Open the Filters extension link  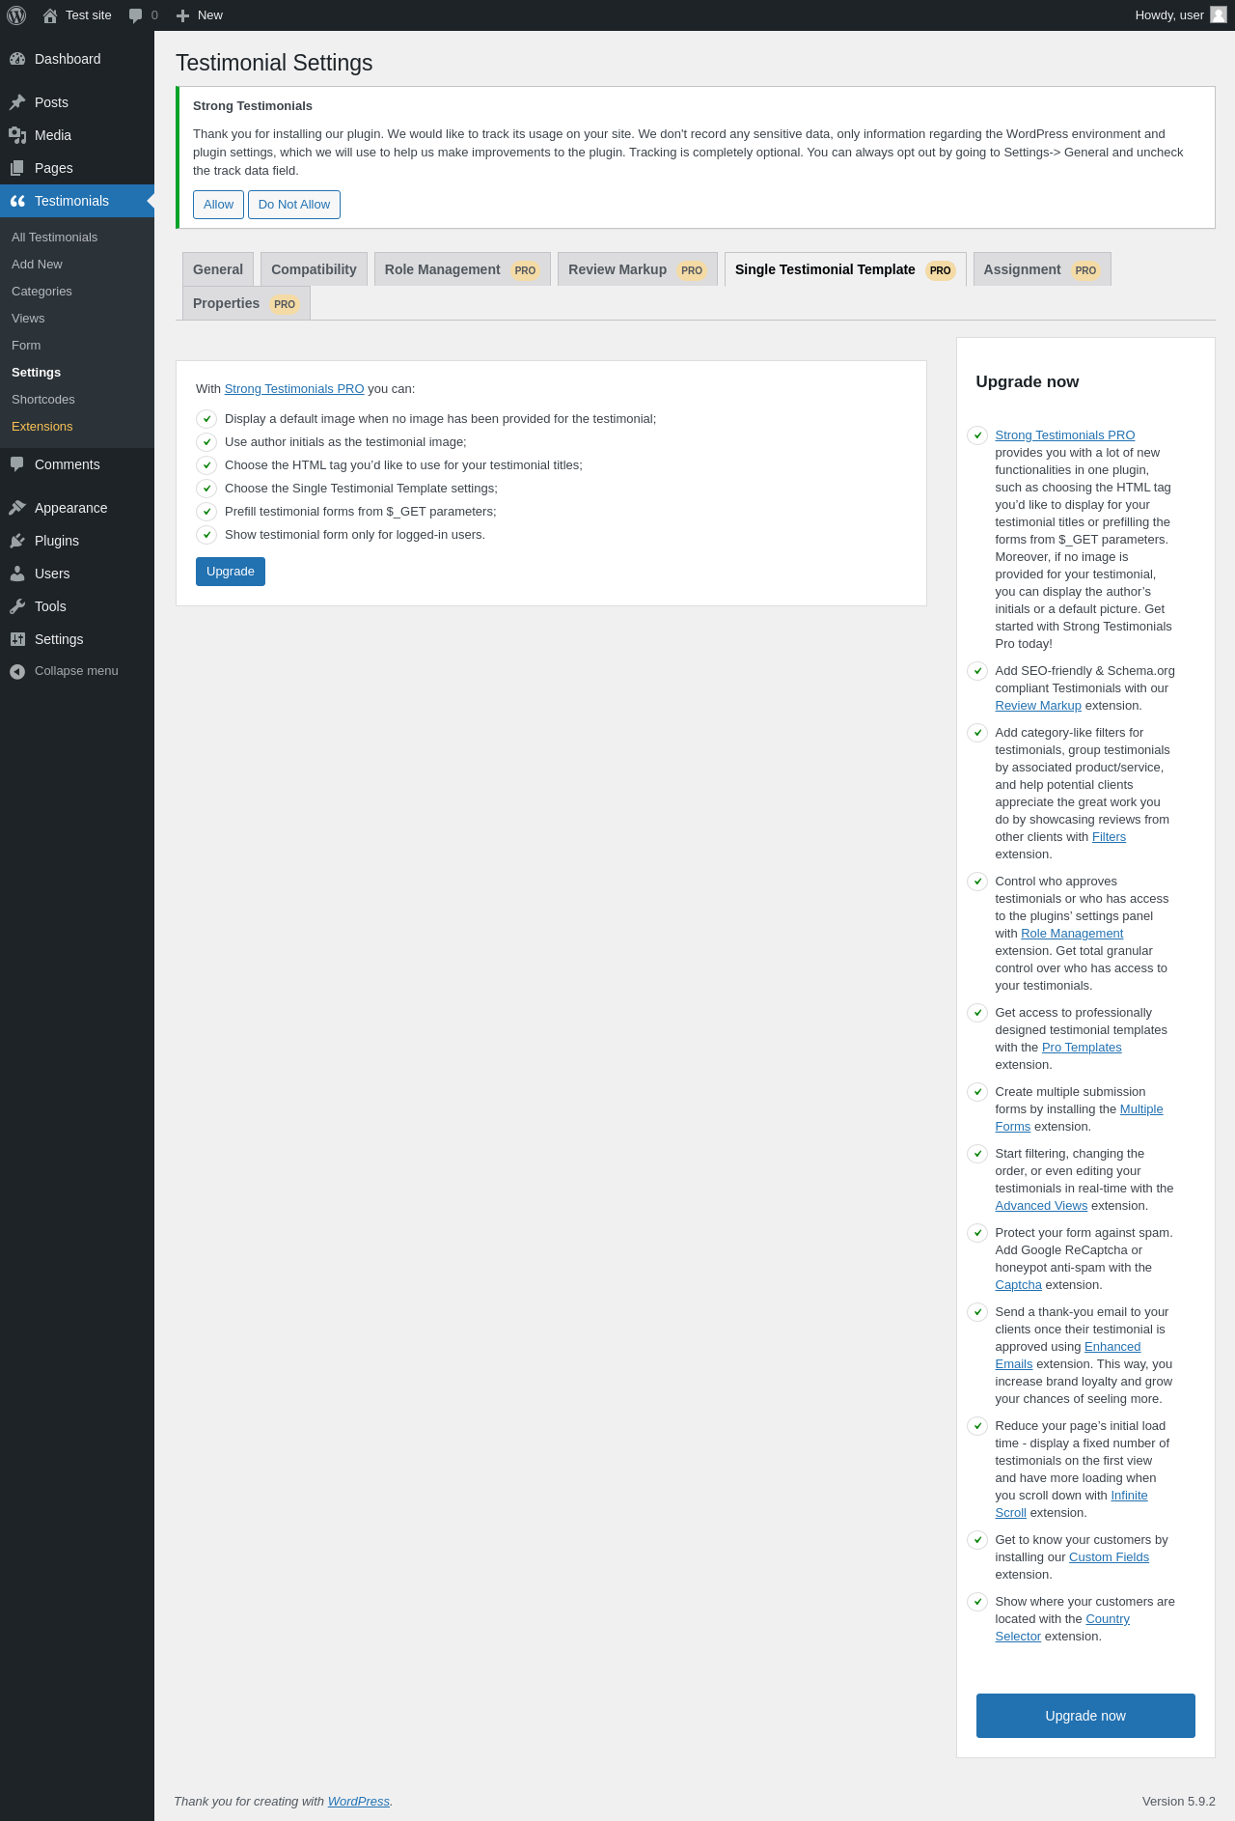click(x=1109, y=837)
